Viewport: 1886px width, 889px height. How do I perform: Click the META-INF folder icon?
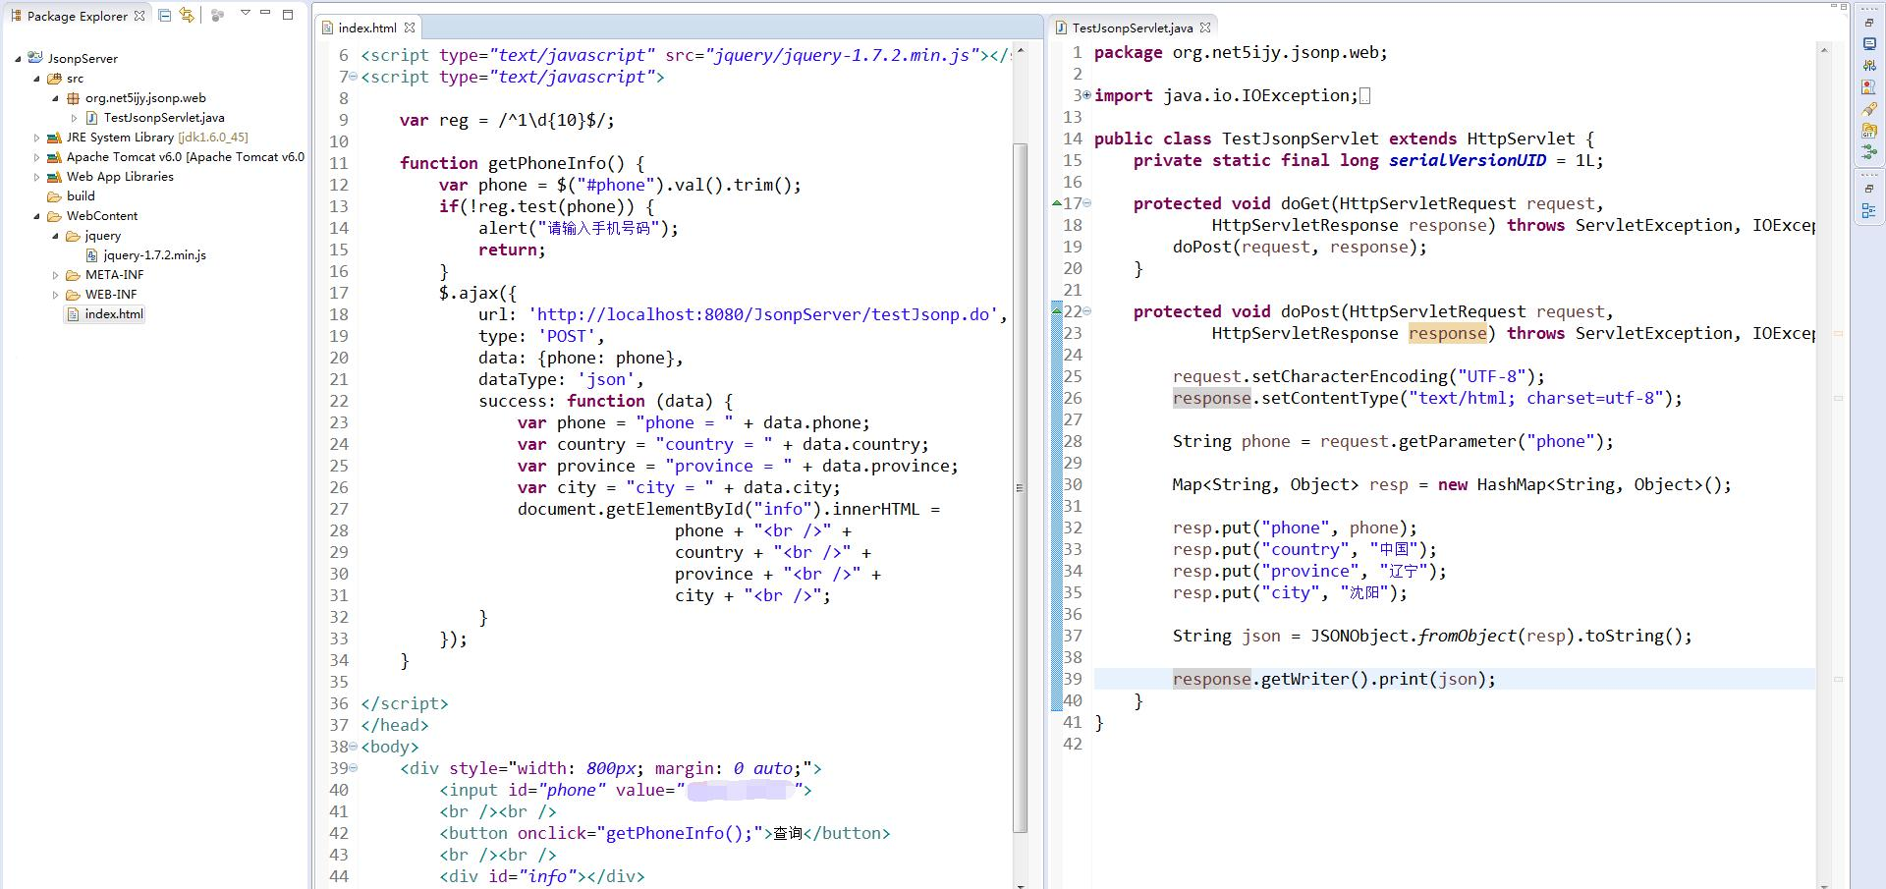[73, 275]
